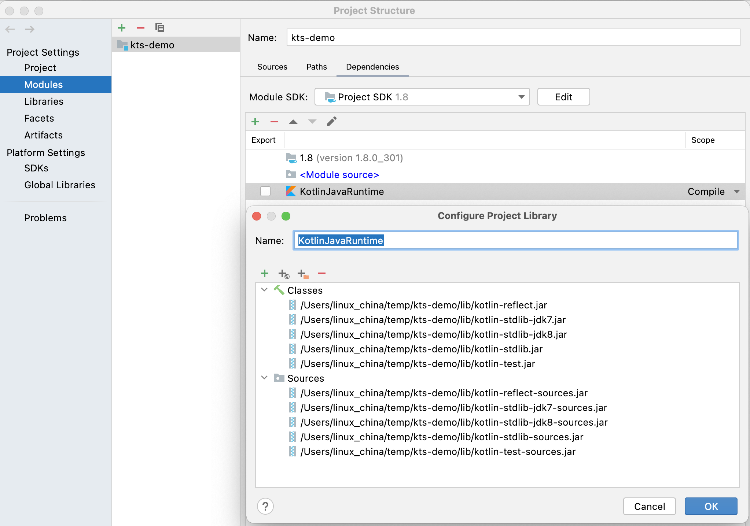This screenshot has width=750, height=526.
Task: Collapse the Sources tree node
Action: (264, 378)
